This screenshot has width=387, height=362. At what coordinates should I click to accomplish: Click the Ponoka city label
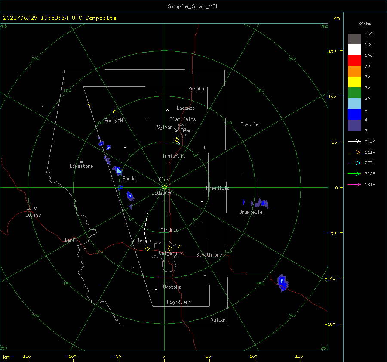click(x=196, y=89)
